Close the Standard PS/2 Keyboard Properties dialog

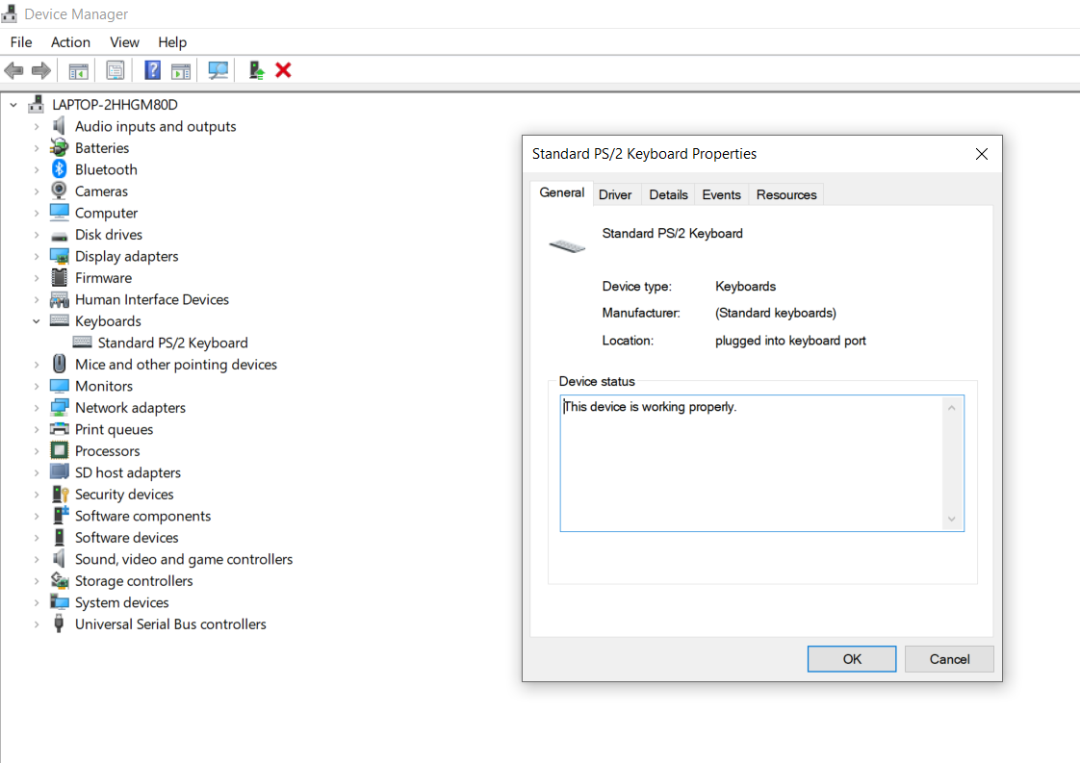coord(982,154)
